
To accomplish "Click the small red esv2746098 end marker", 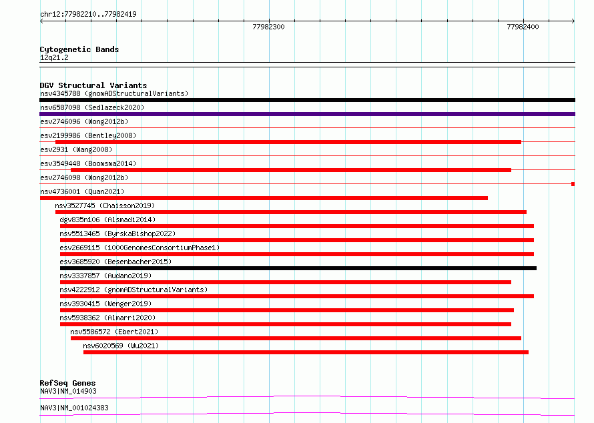I will 573,184.
